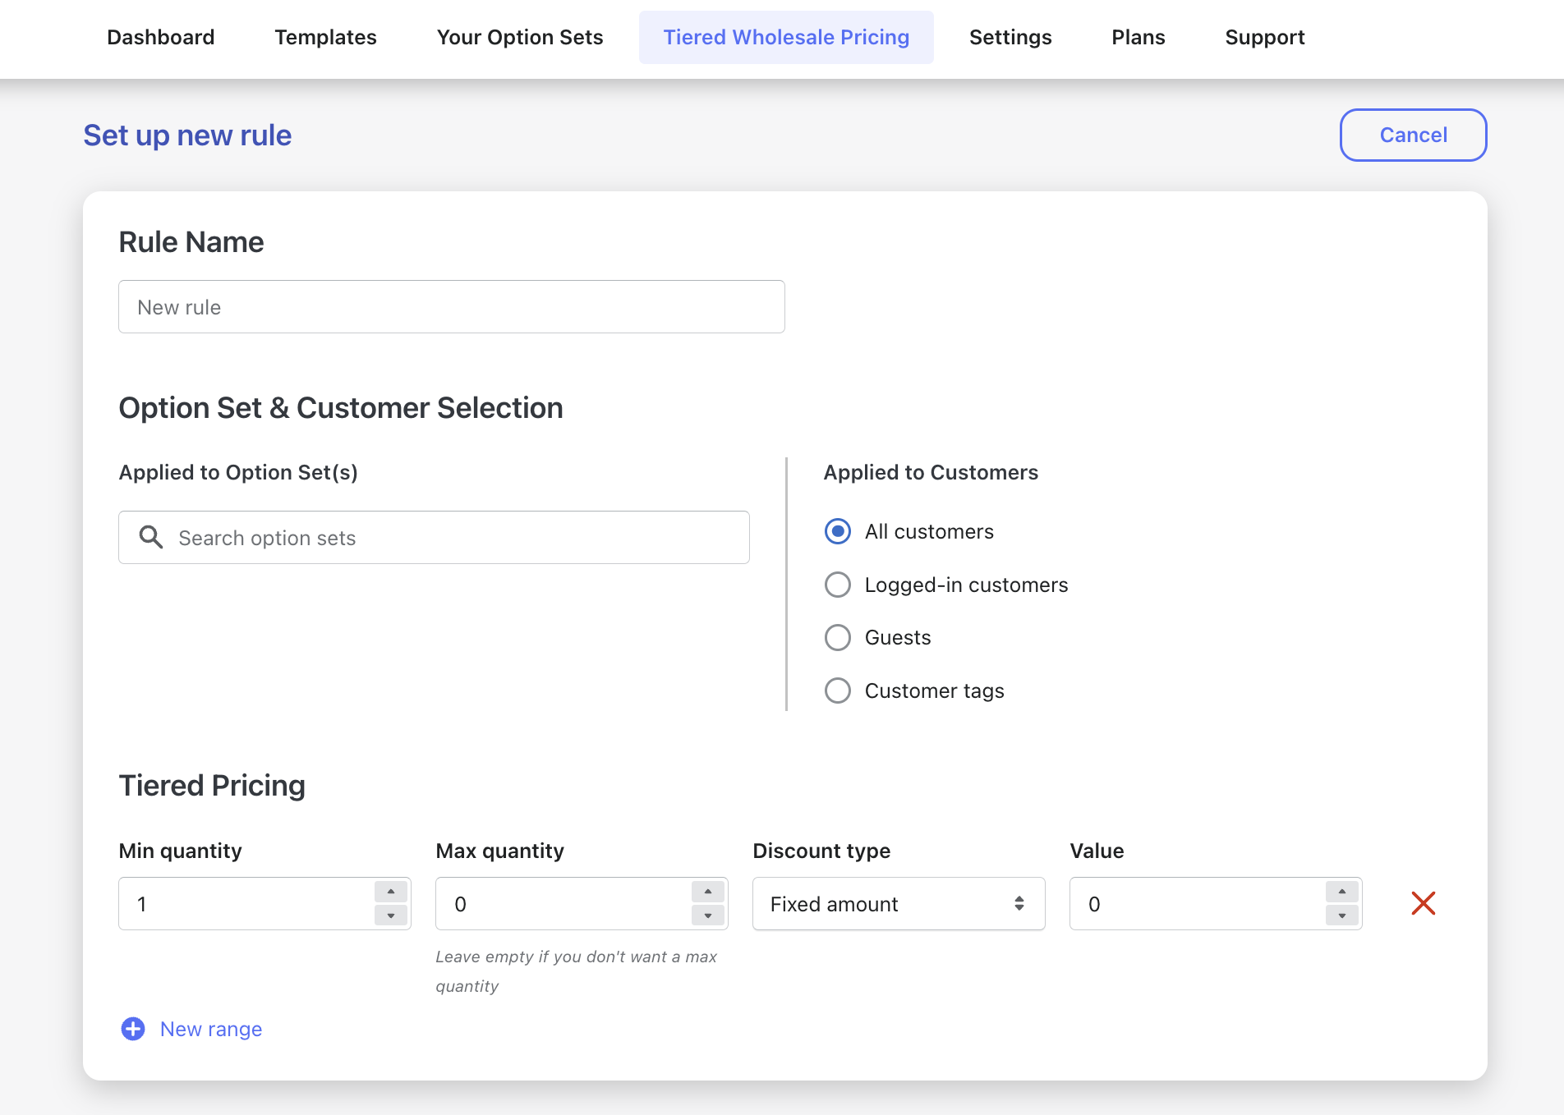This screenshot has width=1564, height=1115.
Task: Open the Discount type dropdown
Action: [x=898, y=903]
